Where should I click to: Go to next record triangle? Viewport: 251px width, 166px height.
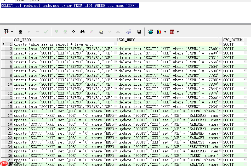[x=110, y=32]
